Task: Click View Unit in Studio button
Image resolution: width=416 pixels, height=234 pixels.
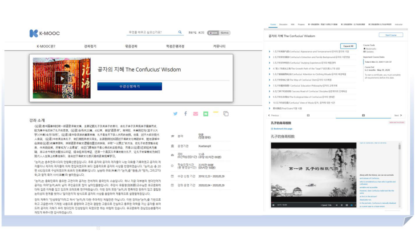Action: pyautogui.click(x=396, y=123)
